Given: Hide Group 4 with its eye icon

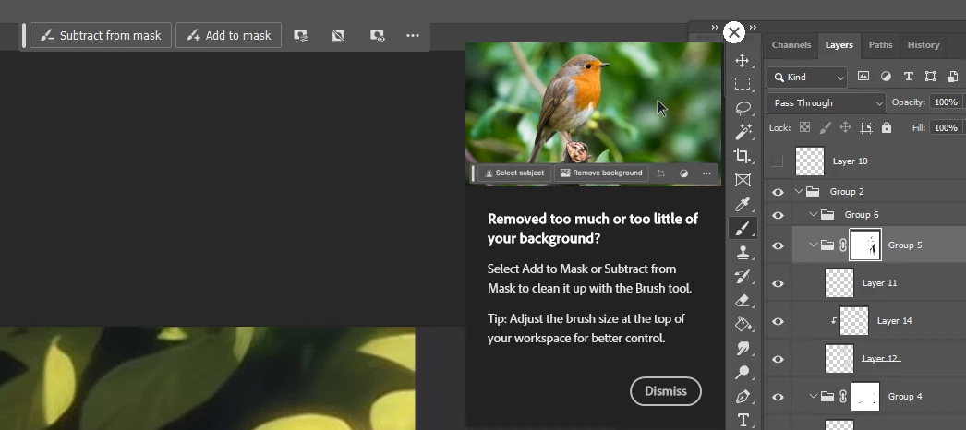Looking at the screenshot, I should click(x=779, y=397).
